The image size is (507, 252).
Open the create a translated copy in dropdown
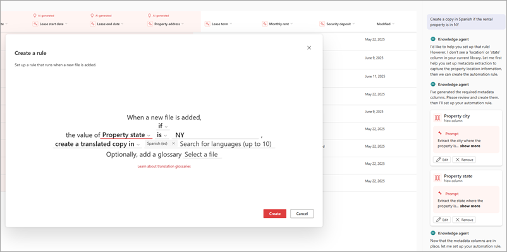coord(97,144)
